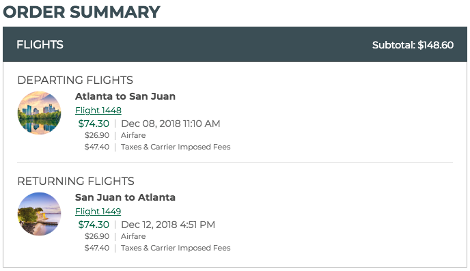The width and height of the screenshot is (470, 271).
Task: Click the Atlanta skyline circular thumbnail
Action: pos(39,113)
